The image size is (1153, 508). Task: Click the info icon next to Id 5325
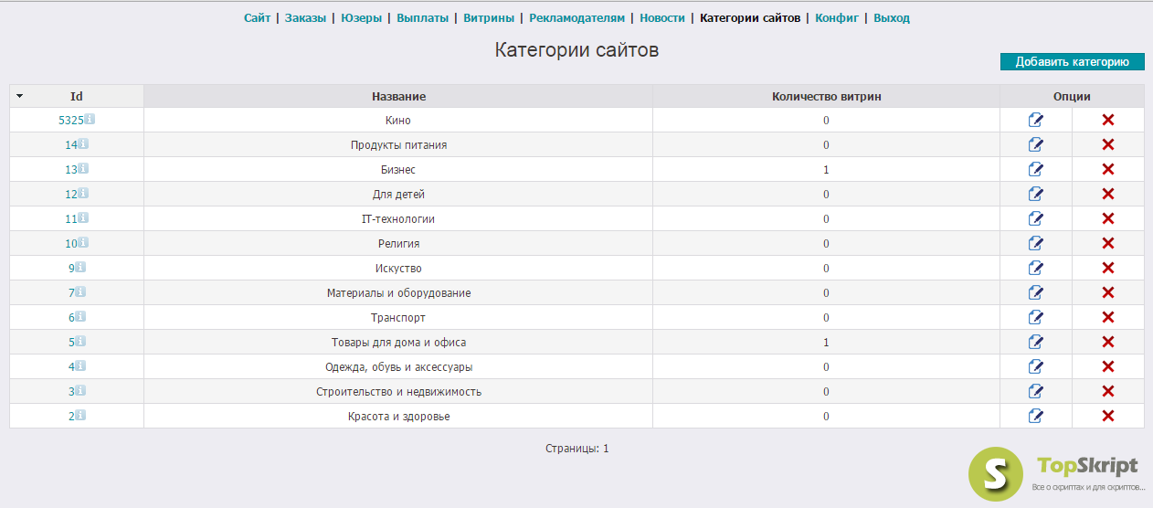90,119
